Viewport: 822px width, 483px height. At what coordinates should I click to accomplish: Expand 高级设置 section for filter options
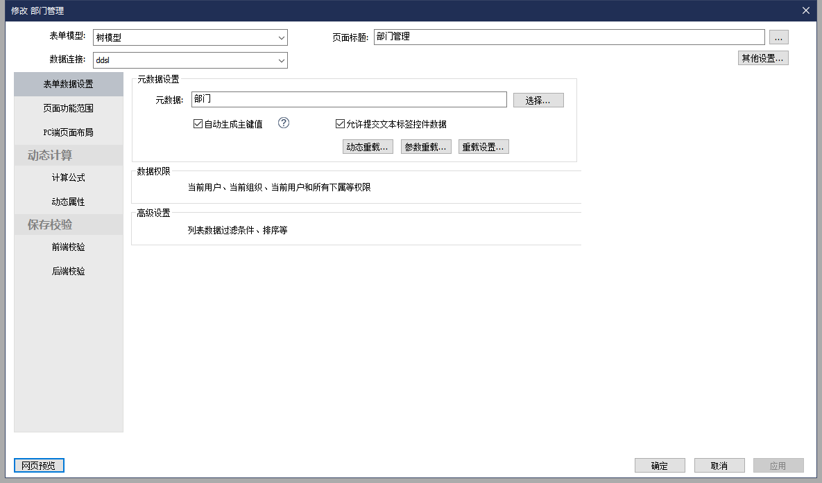coord(237,230)
